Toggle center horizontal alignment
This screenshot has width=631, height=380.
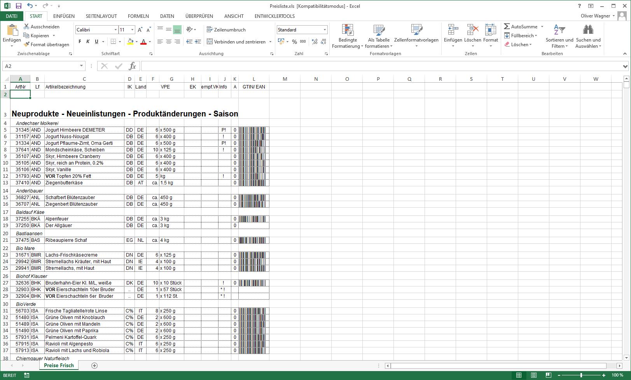[x=169, y=42]
